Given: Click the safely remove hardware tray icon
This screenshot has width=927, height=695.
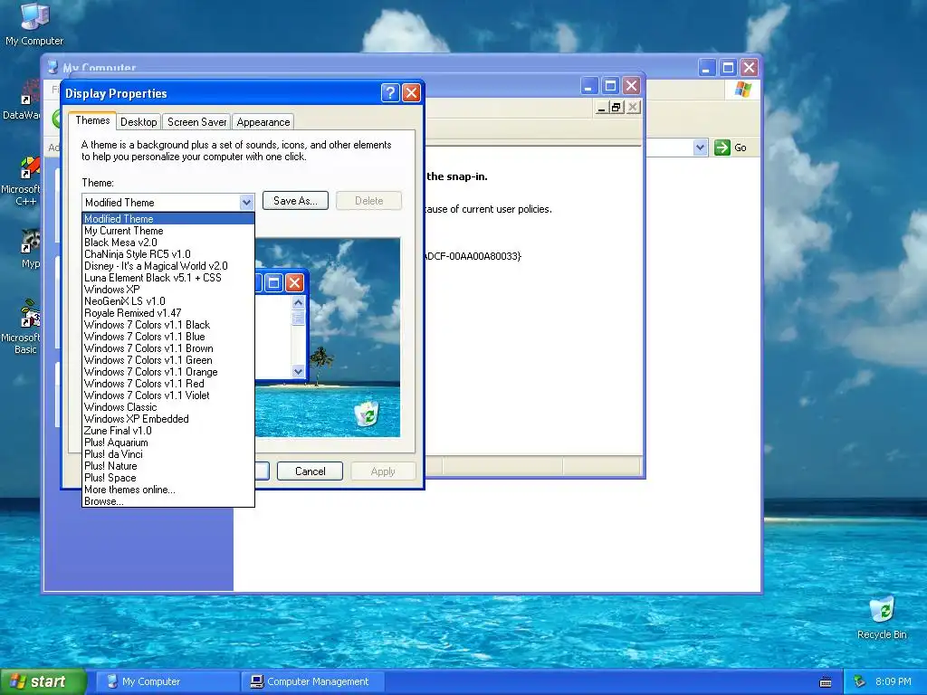Looking at the screenshot, I should [860, 681].
